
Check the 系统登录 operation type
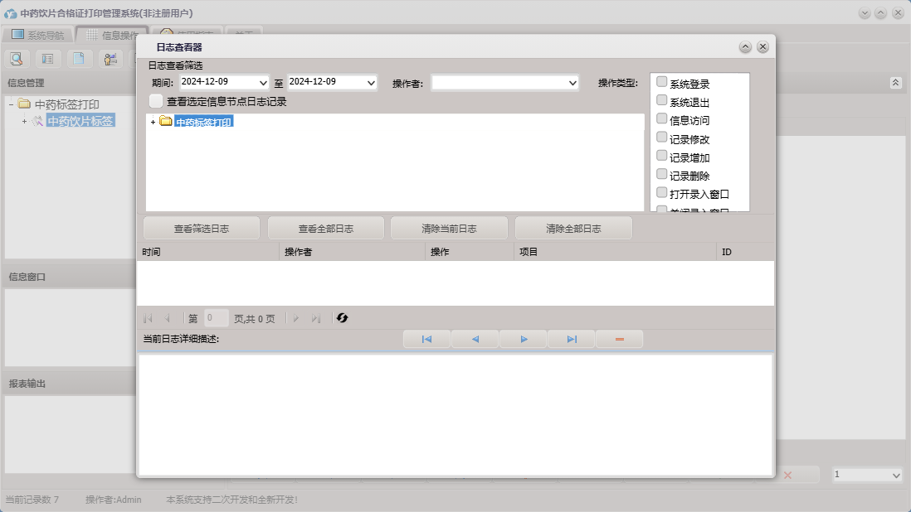click(661, 82)
